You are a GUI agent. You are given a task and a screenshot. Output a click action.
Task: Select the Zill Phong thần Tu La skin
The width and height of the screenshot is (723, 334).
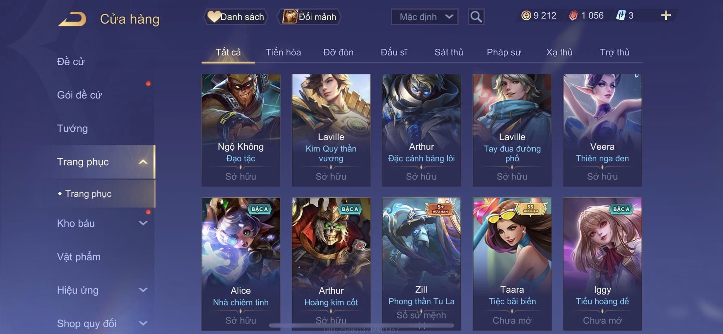pyautogui.click(x=422, y=264)
